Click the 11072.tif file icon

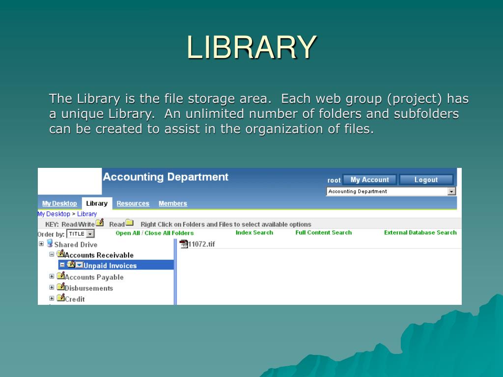point(184,244)
